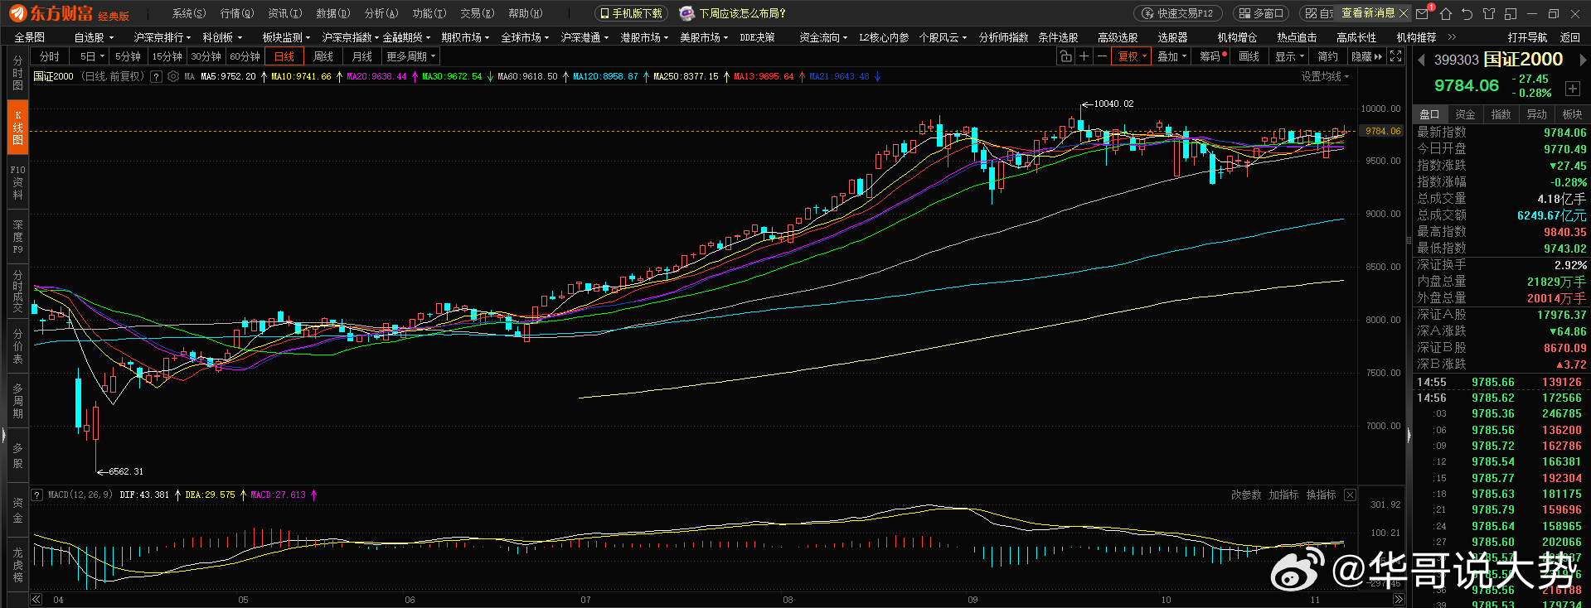Click 换指标 to change indicator
Image resolution: width=1591 pixels, height=608 pixels.
tap(1321, 495)
